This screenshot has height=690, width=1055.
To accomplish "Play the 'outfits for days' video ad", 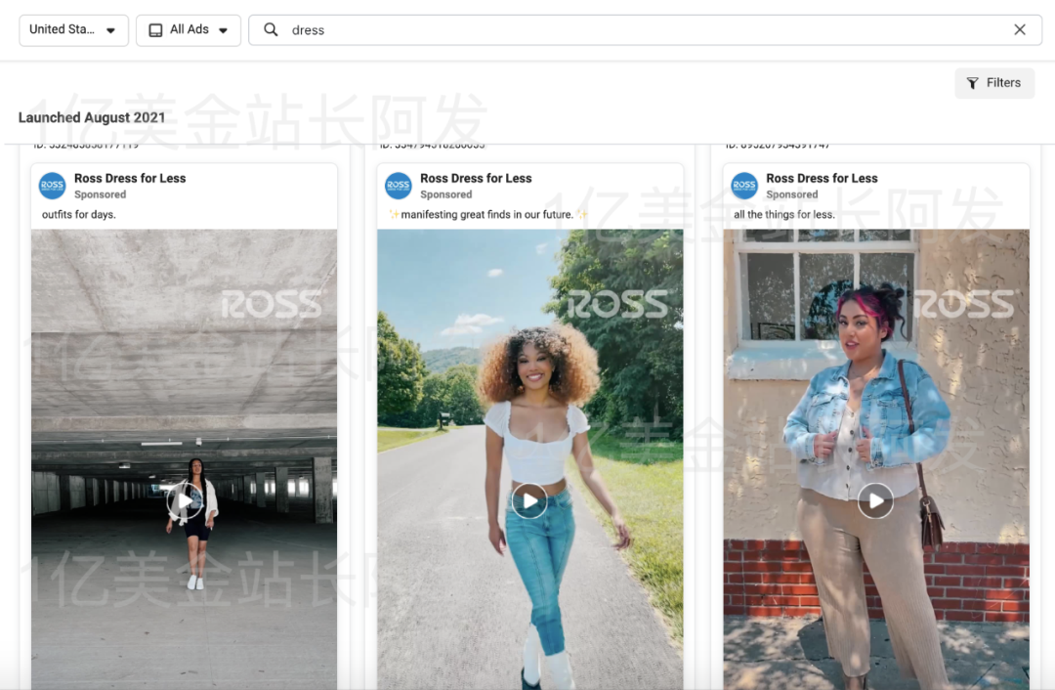I will [185, 500].
